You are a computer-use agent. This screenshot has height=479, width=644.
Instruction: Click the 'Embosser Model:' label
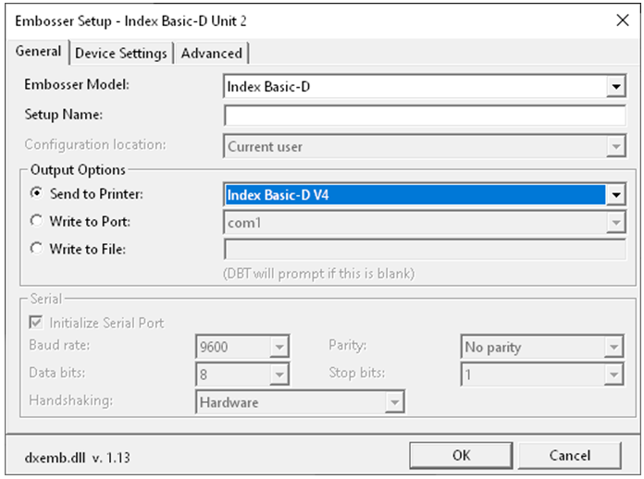[77, 84]
